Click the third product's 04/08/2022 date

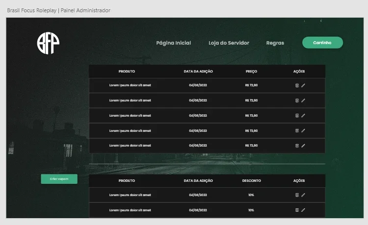[x=198, y=116]
